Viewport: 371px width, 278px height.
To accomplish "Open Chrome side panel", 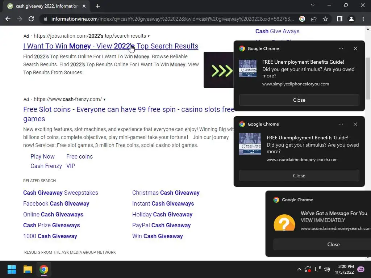I will coord(340,19).
